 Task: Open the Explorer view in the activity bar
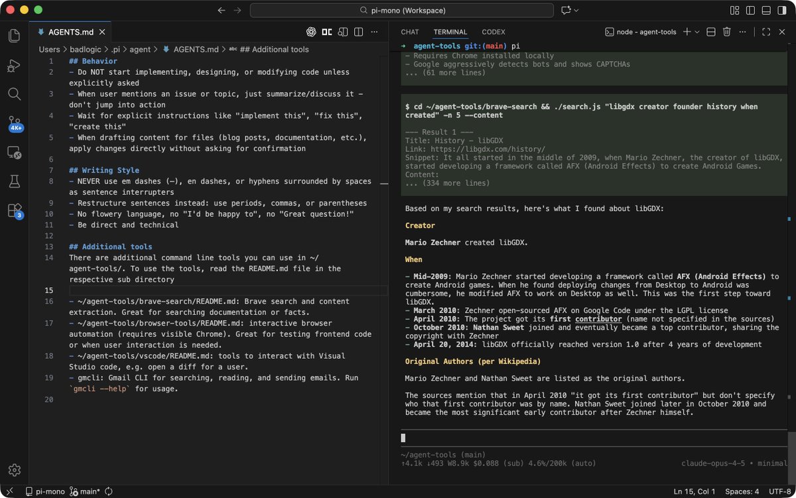(x=14, y=36)
